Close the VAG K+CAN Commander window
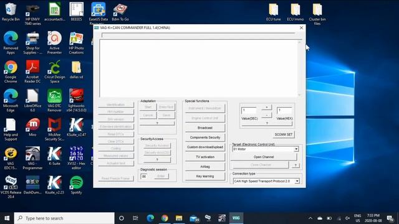 pos(301,27)
